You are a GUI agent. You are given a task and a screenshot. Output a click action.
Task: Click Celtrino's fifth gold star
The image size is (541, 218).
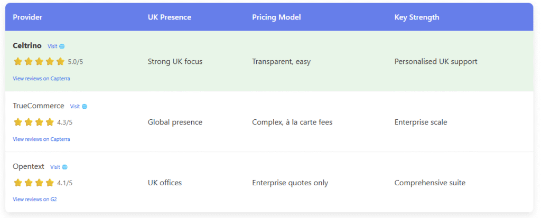point(60,62)
